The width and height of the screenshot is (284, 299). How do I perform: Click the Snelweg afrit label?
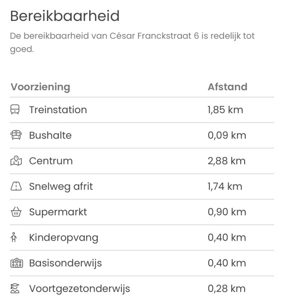(x=61, y=186)
